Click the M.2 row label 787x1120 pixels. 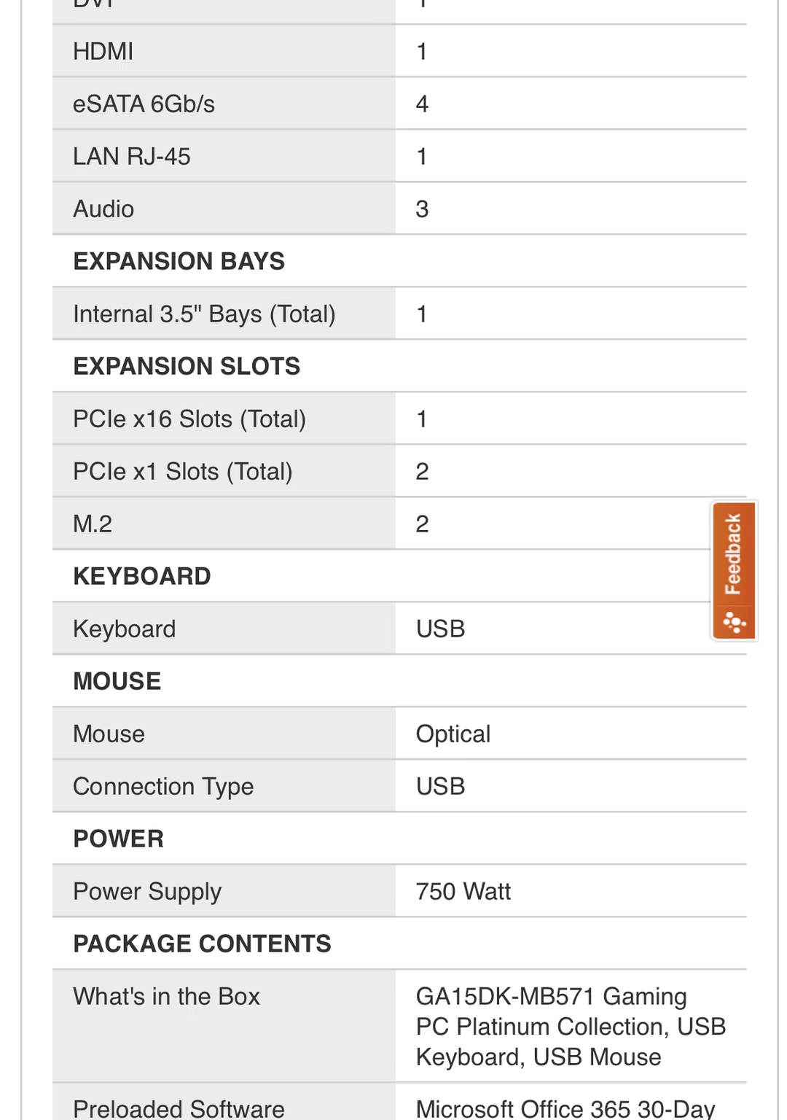[93, 524]
